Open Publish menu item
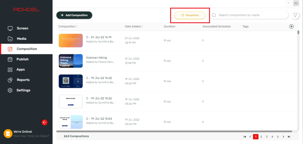 click(26, 59)
